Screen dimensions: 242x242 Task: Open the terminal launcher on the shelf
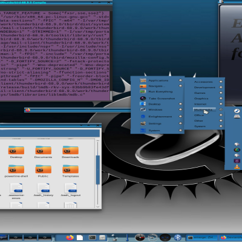point(93,238)
